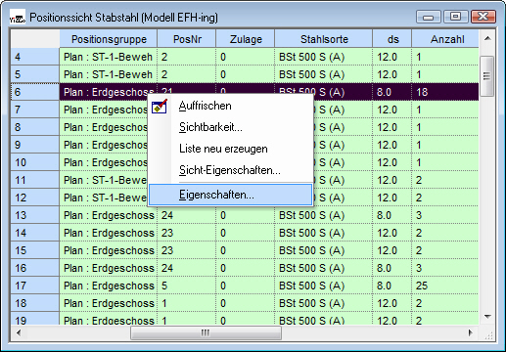This screenshot has height=352, width=506.
Task: Click the application icon in title bar
Action: coord(18,18)
